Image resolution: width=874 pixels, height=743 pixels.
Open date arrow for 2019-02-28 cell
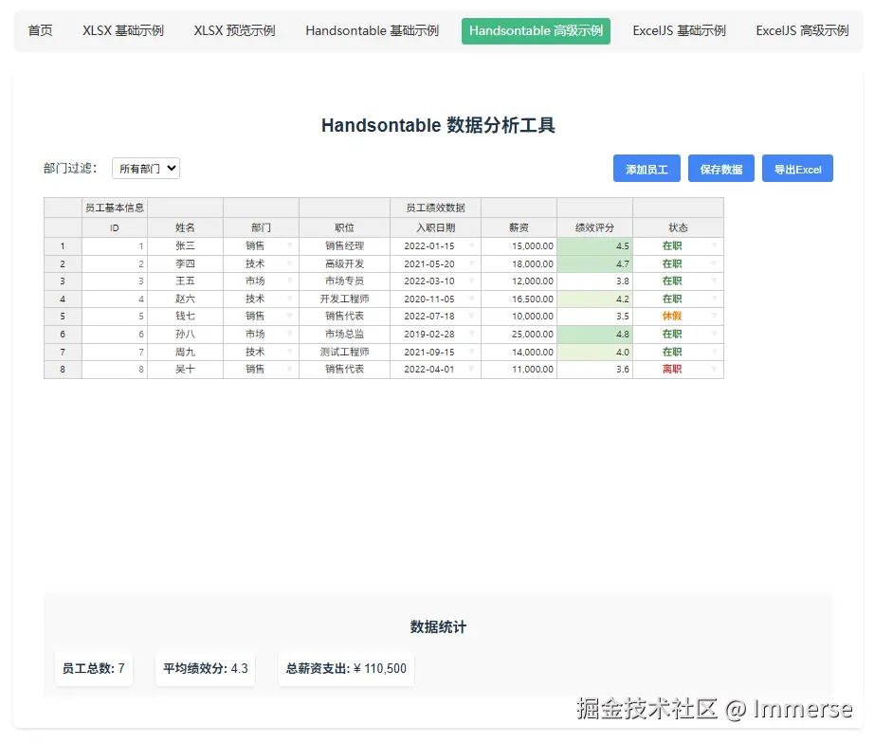tap(471, 334)
